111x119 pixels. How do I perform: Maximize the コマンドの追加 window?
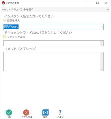(97, 3)
